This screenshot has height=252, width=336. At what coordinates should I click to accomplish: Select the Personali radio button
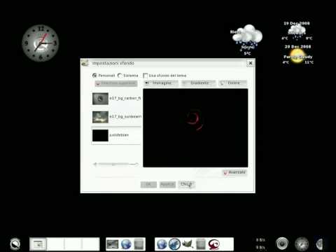click(94, 76)
